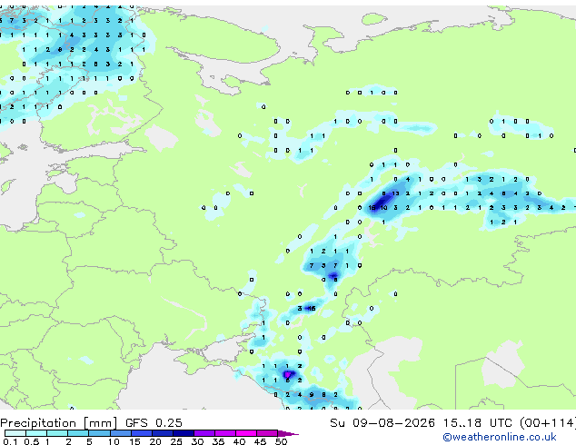Click the 0.1–0.5 mm palest legend swatch
The height and width of the screenshot is (445, 576).
15,433
